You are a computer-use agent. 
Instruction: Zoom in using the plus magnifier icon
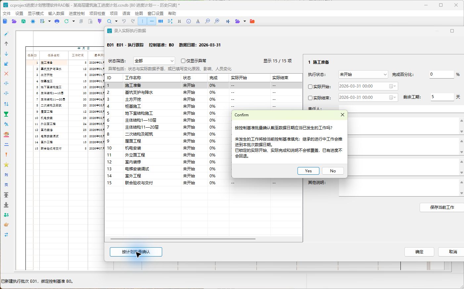click(217, 21)
